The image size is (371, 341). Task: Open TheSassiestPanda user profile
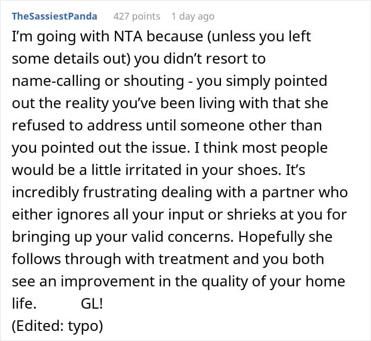pyautogui.click(x=55, y=16)
